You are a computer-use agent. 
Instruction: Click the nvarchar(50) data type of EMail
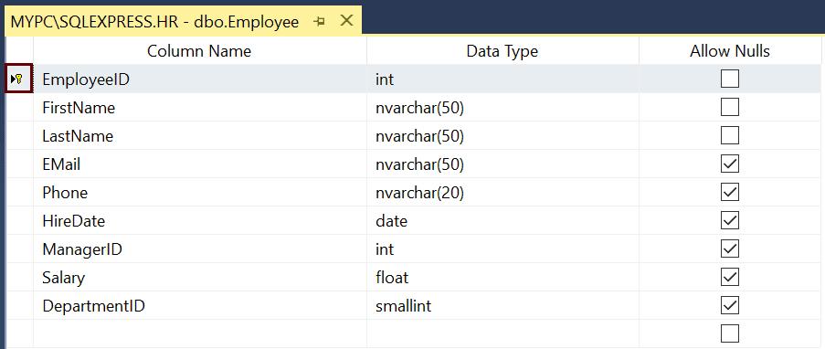503,164
